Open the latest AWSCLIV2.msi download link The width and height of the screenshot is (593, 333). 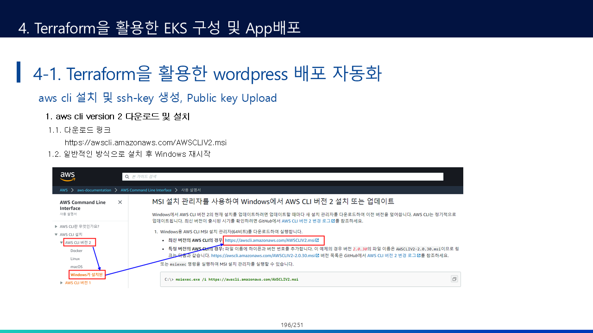coord(272,240)
